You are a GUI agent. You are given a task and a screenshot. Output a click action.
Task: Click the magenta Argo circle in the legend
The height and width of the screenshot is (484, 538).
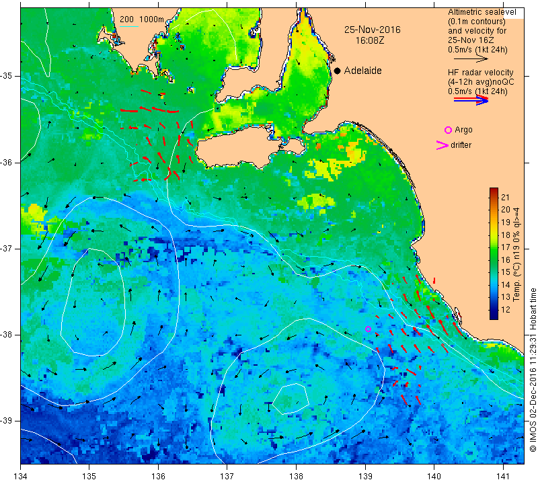pos(448,130)
